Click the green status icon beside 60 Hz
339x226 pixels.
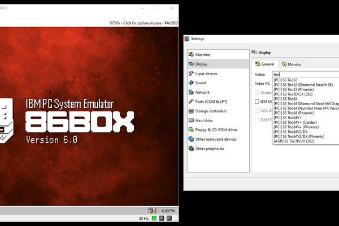pos(154,218)
